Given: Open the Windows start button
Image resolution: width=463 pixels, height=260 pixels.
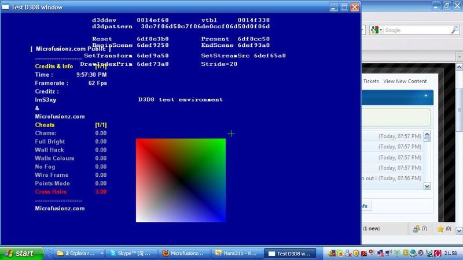Looking at the screenshot, I should click(x=21, y=253).
